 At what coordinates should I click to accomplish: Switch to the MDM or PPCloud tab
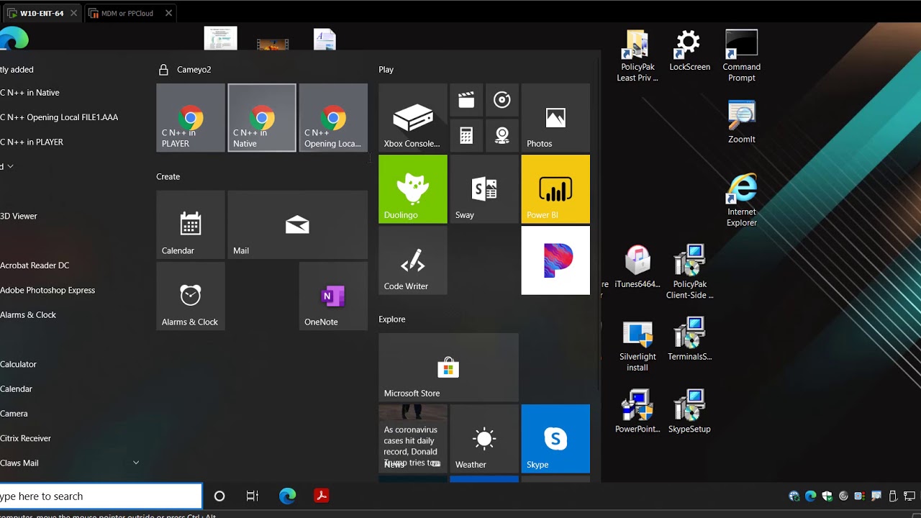click(127, 13)
